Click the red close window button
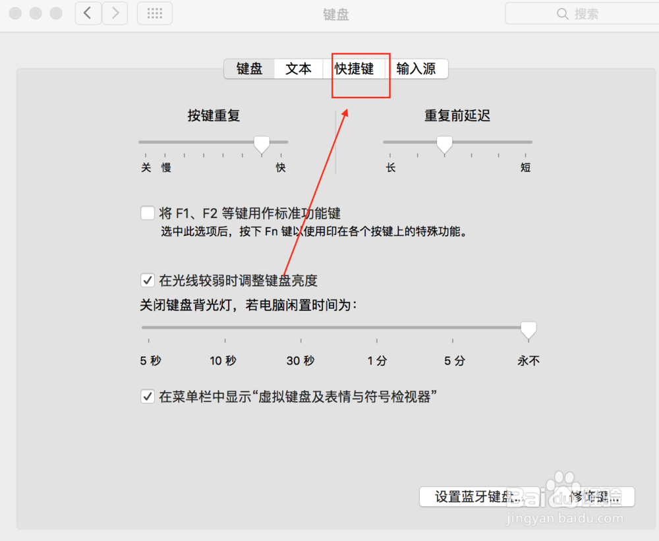The image size is (659, 541). point(16,13)
